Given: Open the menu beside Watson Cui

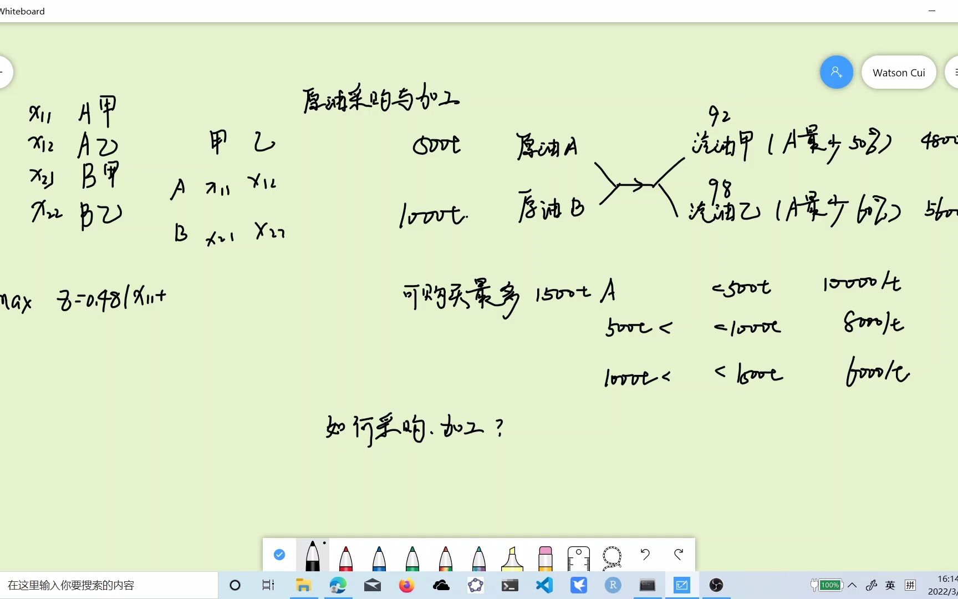Looking at the screenshot, I should (x=955, y=72).
